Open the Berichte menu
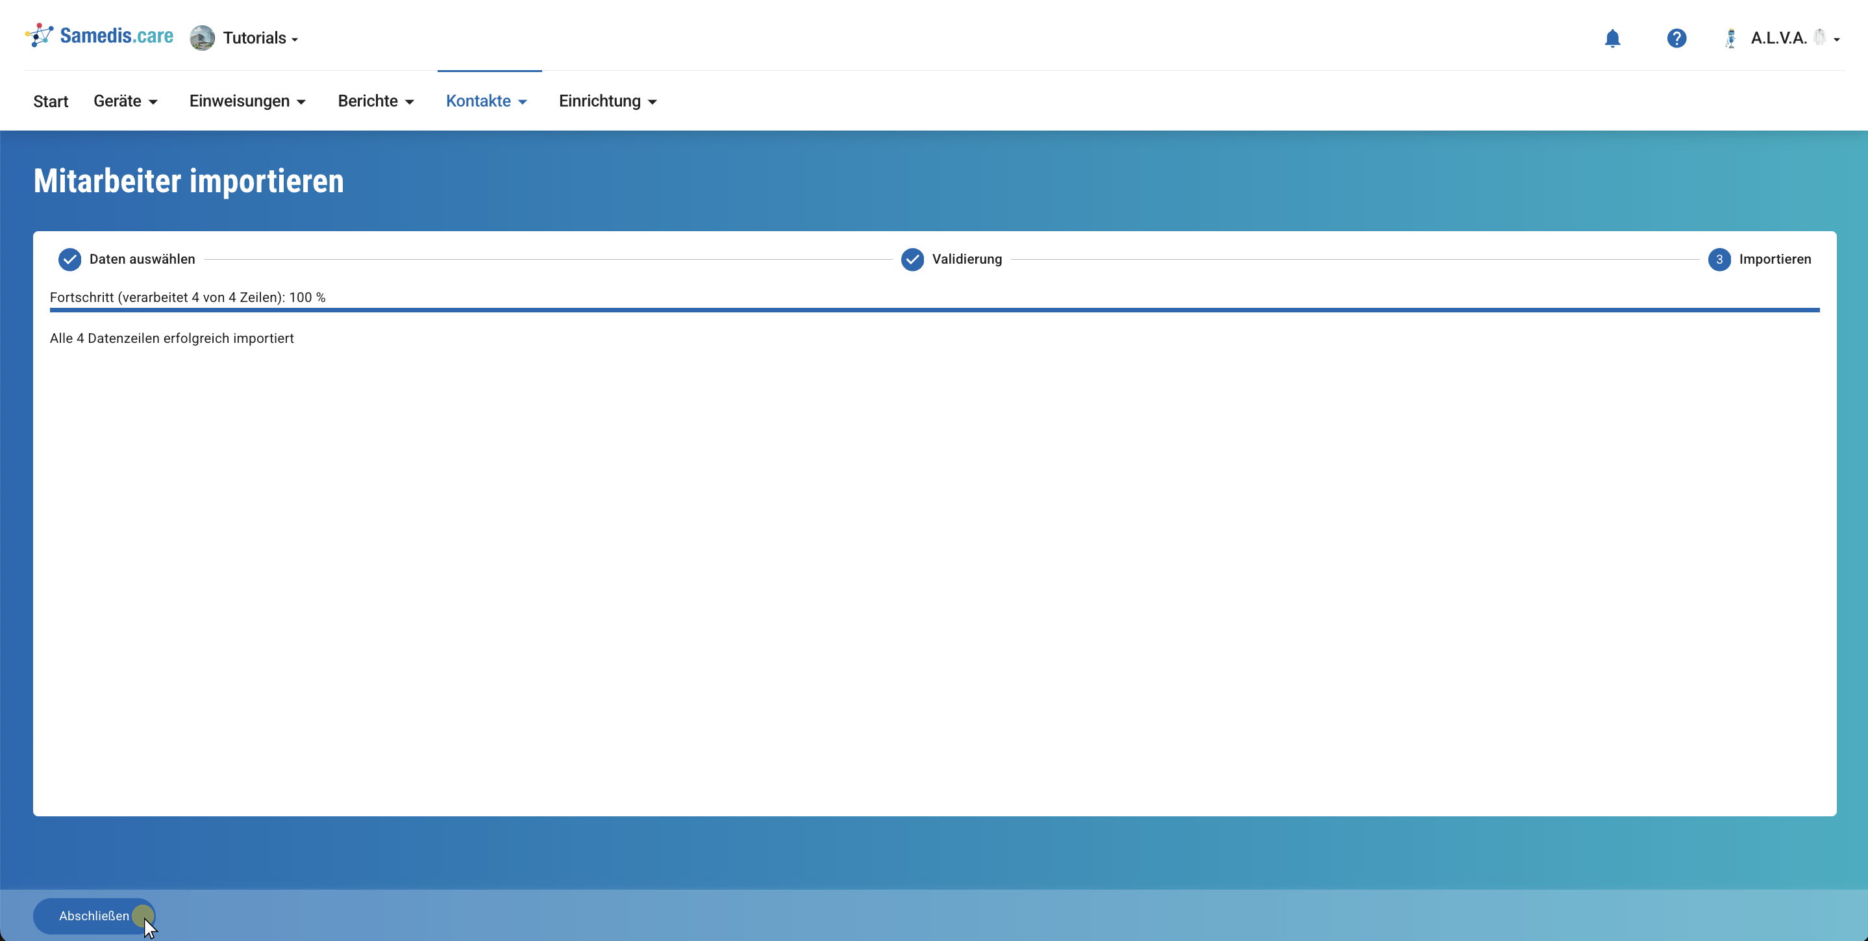This screenshot has width=1868, height=941. point(375,101)
